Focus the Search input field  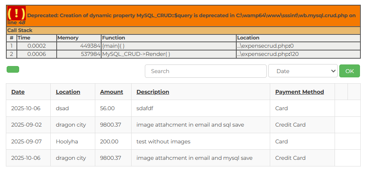(205, 71)
